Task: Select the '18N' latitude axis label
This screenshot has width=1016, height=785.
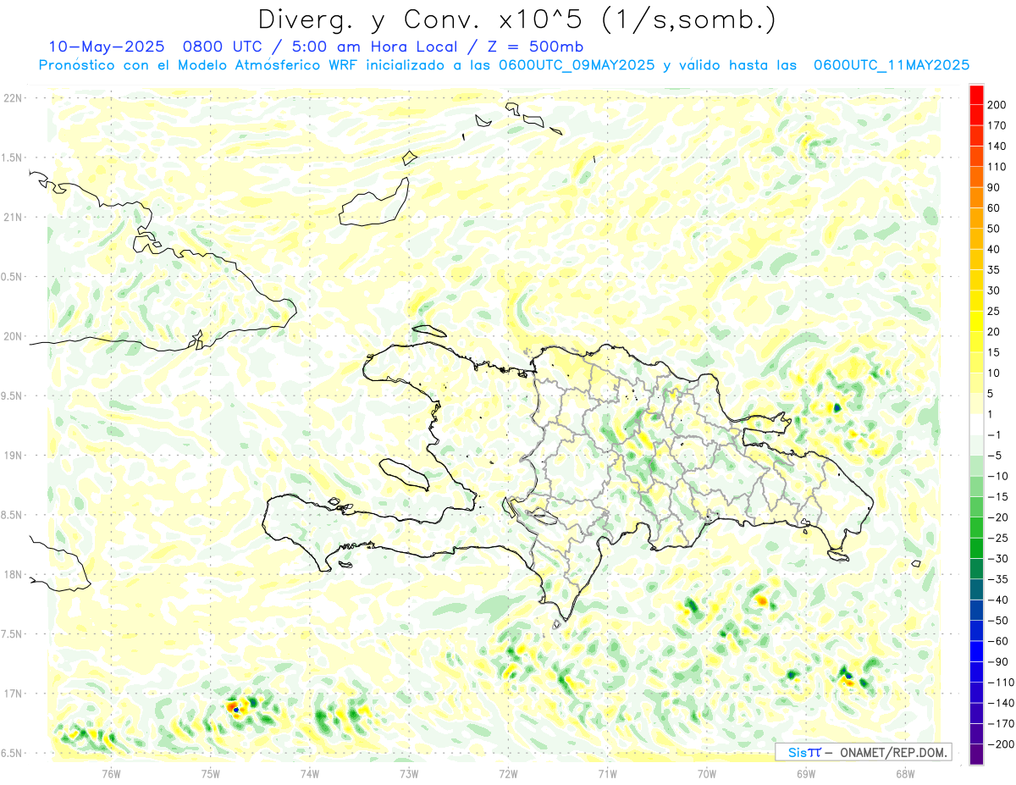Action: coord(12,575)
